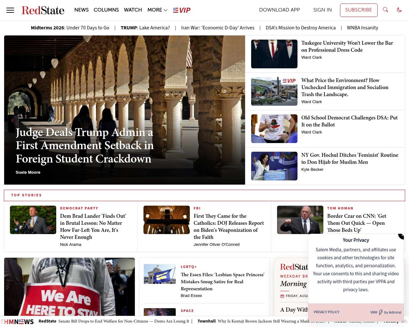The width and height of the screenshot is (409, 327).
Task: Open the hamburger navigation menu
Action: pos(10,10)
